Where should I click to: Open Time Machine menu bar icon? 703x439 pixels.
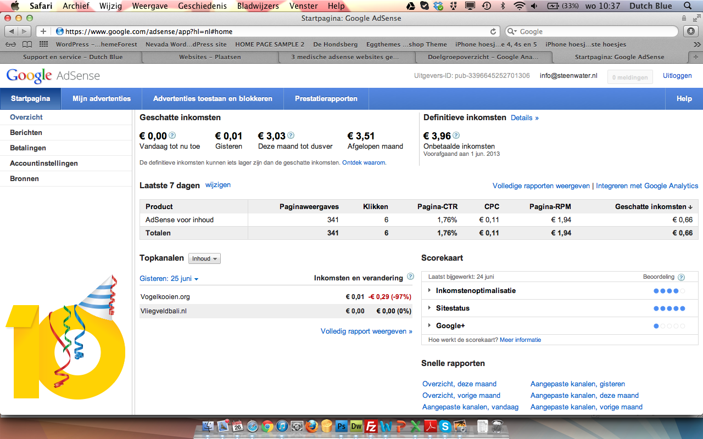click(486, 6)
